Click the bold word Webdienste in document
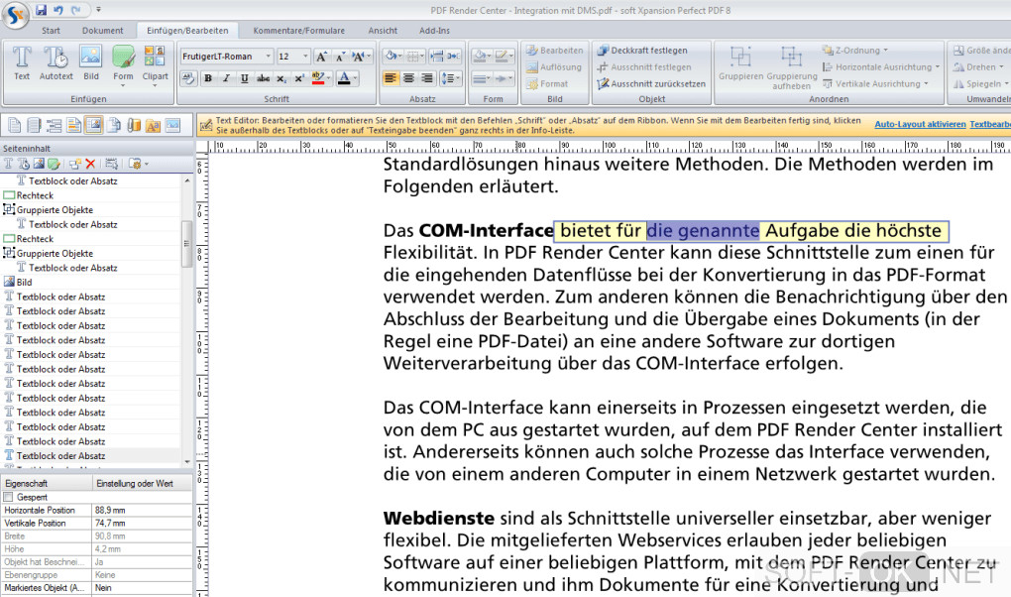Viewport: 1011px width, 597px height. coord(438,519)
